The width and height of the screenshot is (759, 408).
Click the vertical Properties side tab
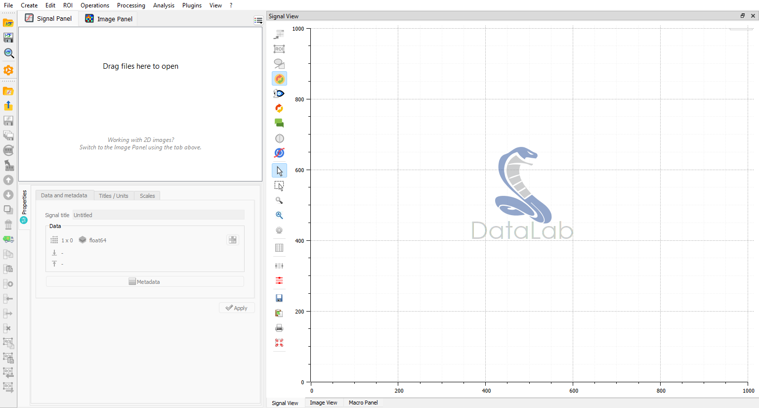pyautogui.click(x=24, y=207)
